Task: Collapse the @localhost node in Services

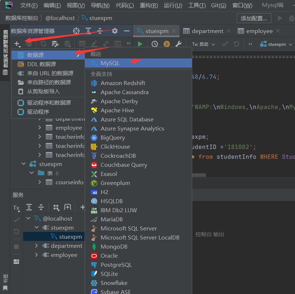Action: 29,219
